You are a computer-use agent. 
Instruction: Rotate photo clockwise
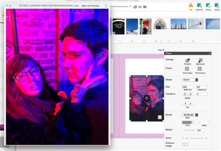click(191, 94)
